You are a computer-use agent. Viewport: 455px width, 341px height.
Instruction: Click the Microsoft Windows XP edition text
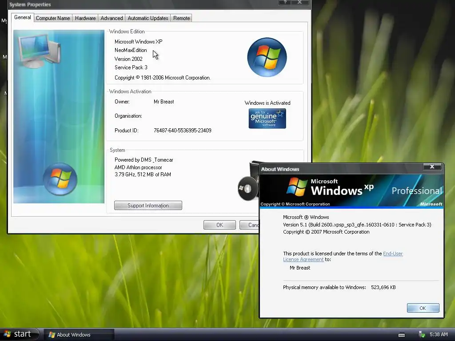139,42
